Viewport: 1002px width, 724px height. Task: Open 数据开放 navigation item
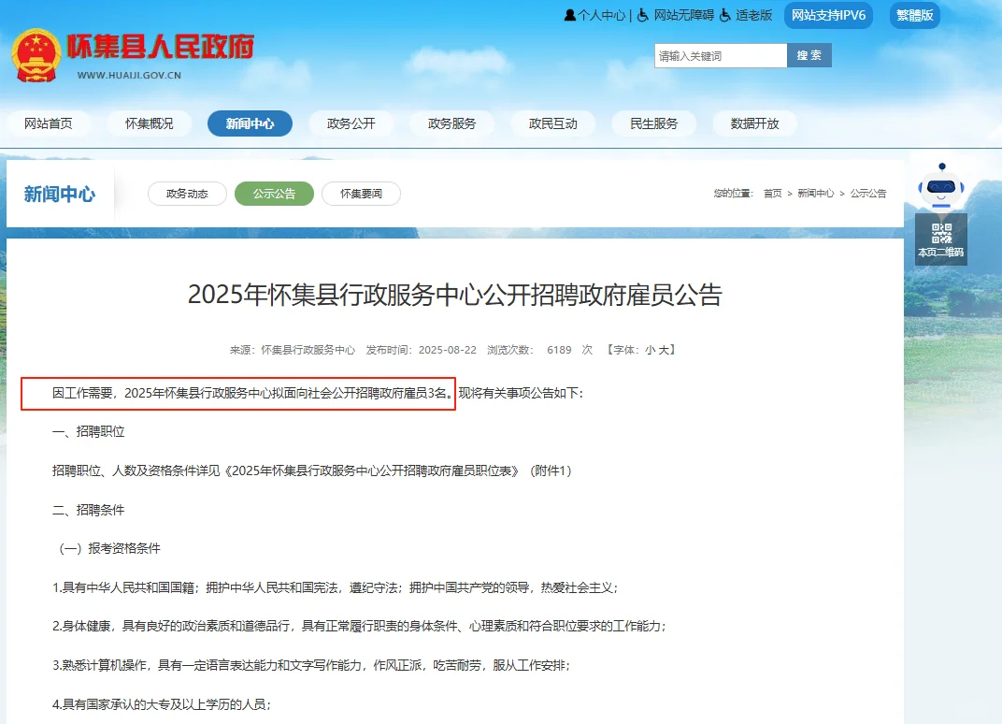[754, 123]
